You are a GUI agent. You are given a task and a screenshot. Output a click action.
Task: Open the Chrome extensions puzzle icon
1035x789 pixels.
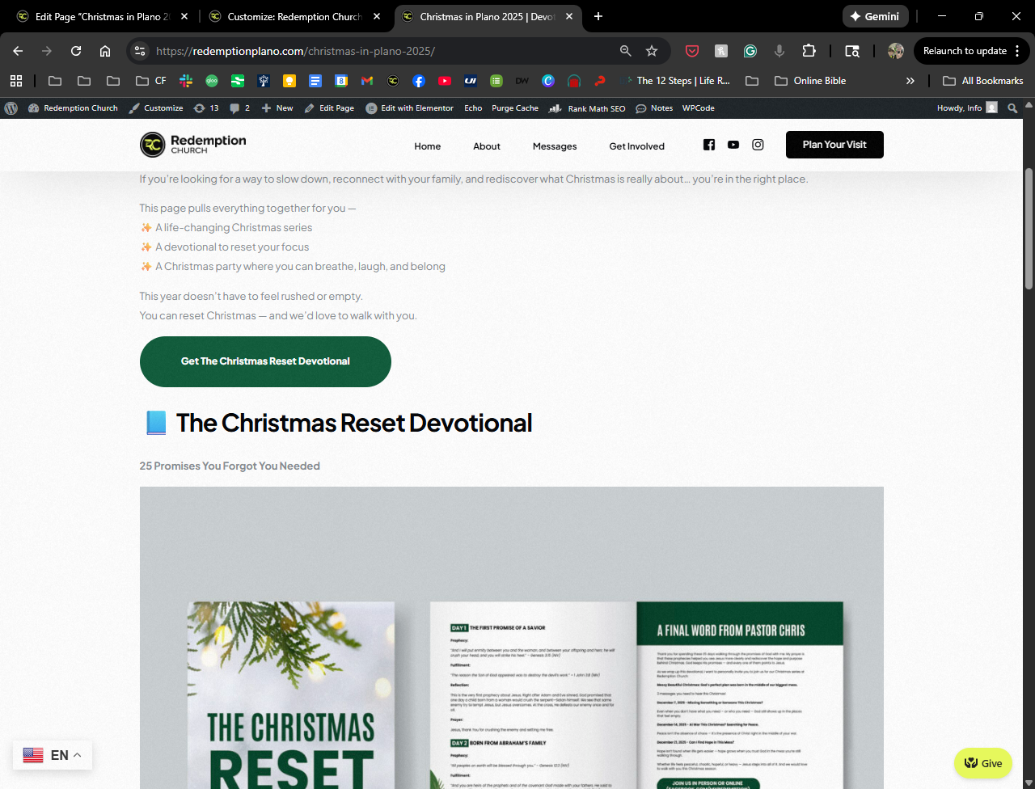click(x=809, y=51)
